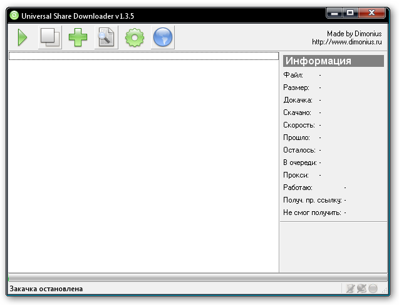The height and width of the screenshot is (305, 399).
Task: Click the "Закачка остановлена" status text
Action: tap(46, 289)
